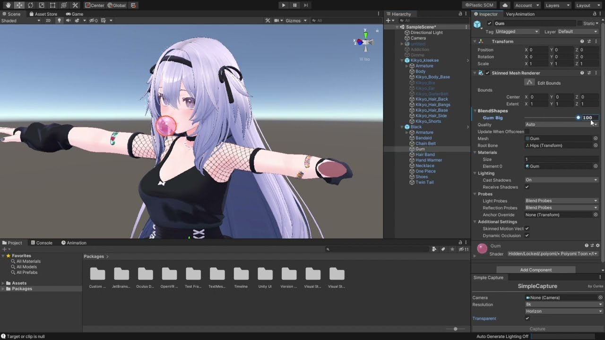Switch to the Game tab
Screen dimensions: 605x340
tap(75, 14)
